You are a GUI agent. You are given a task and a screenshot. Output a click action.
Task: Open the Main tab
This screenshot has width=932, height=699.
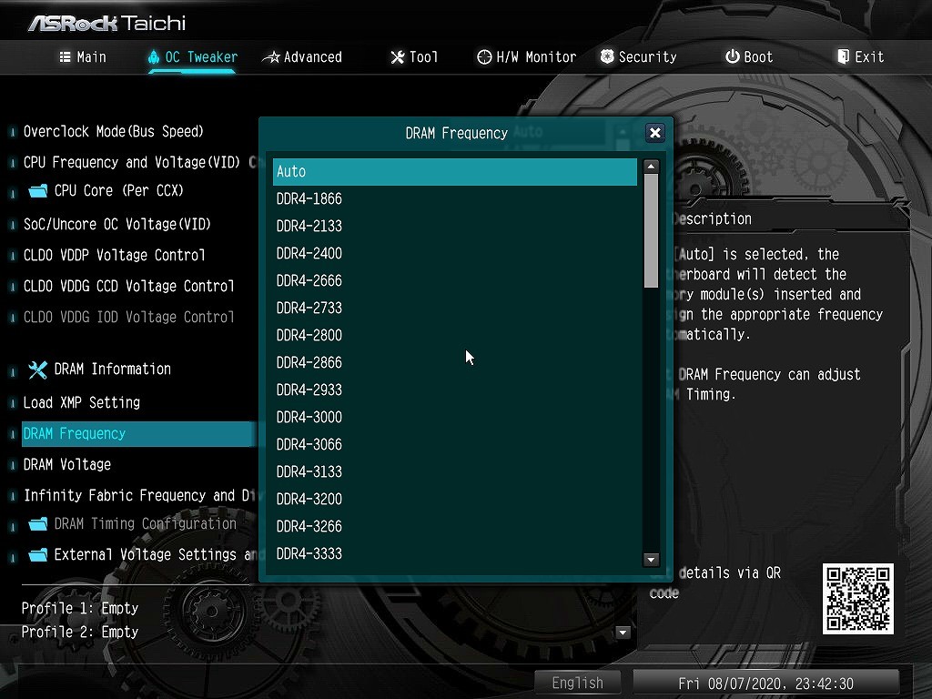click(x=83, y=57)
